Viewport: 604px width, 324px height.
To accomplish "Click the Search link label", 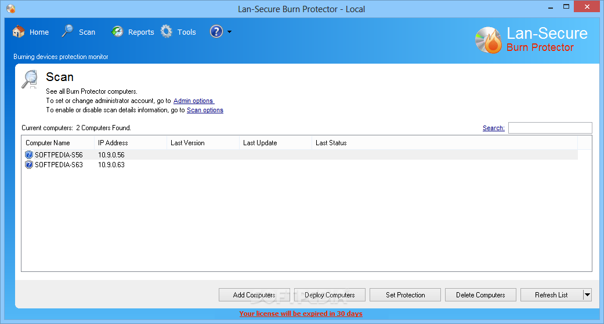I will pyautogui.click(x=493, y=128).
